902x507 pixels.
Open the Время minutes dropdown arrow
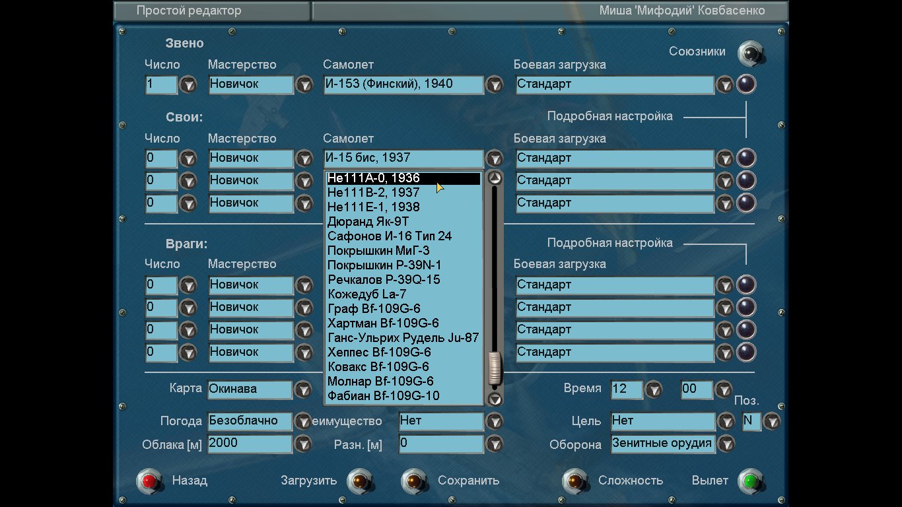pos(723,389)
